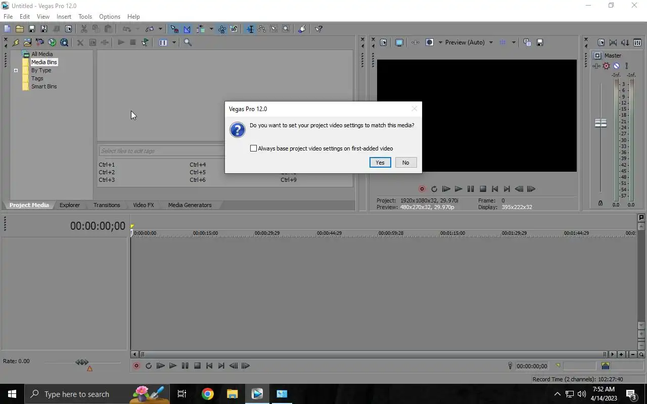Select the Smart Bins folder
Screen dimensions: 647x404
[x=44, y=86]
